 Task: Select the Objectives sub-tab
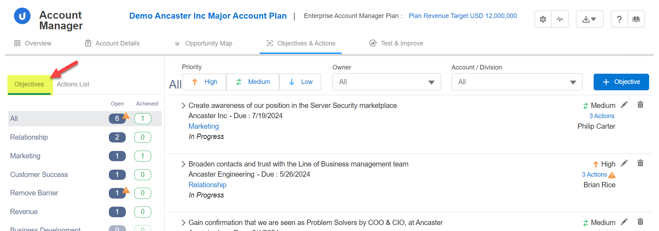coord(29,84)
